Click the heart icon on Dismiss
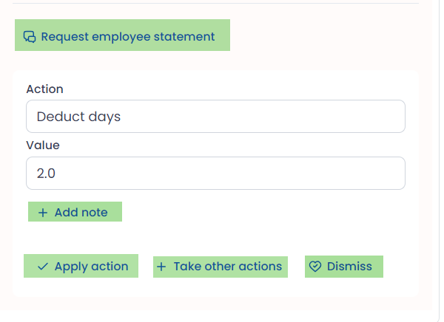The width and height of the screenshot is (444, 322). pyautogui.click(x=315, y=267)
